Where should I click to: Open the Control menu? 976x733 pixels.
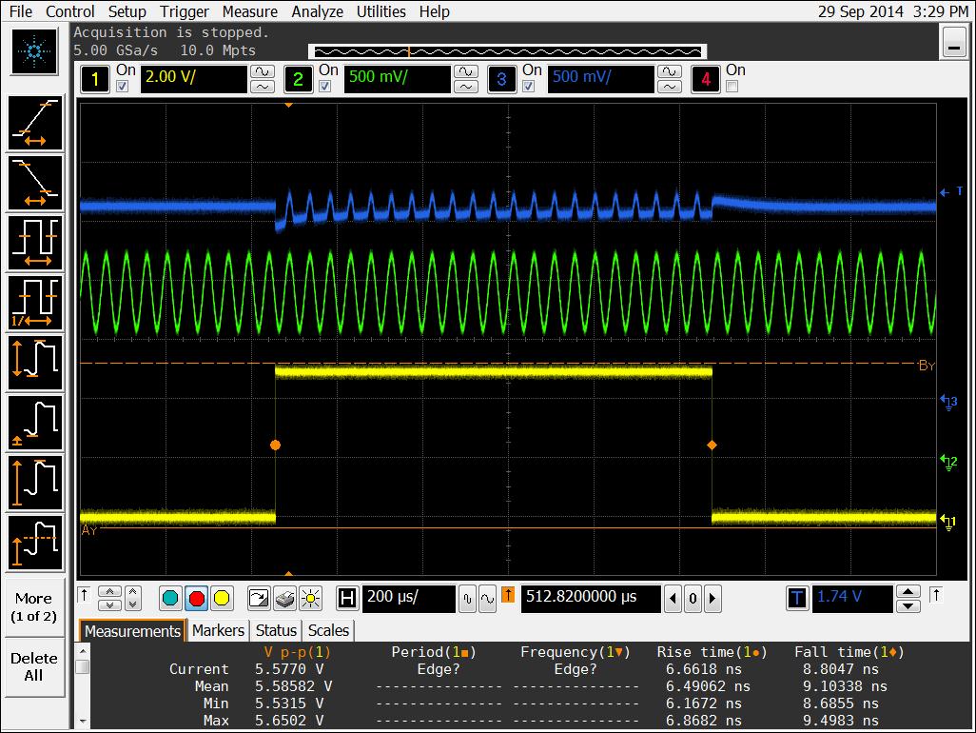pyautogui.click(x=69, y=11)
